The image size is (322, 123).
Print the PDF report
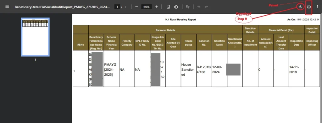coord(309,7)
